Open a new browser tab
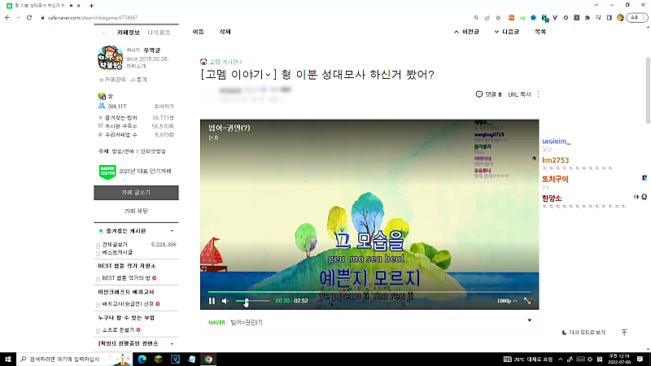 (91, 6)
